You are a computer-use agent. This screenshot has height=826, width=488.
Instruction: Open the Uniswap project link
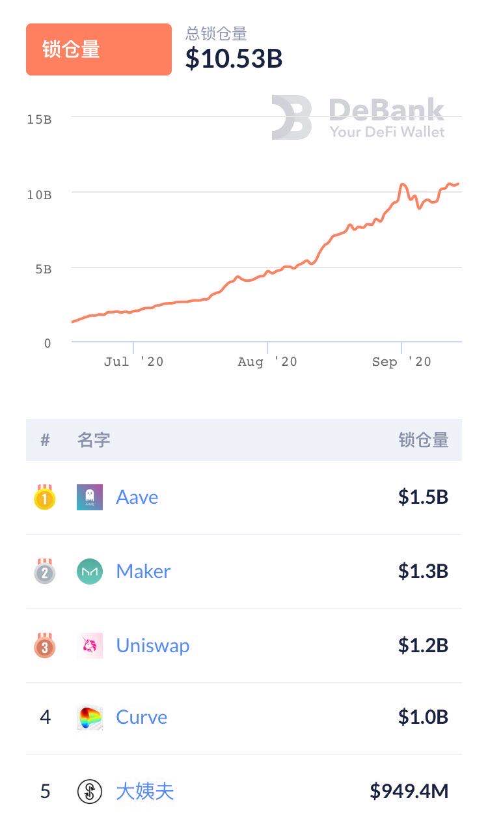153,646
